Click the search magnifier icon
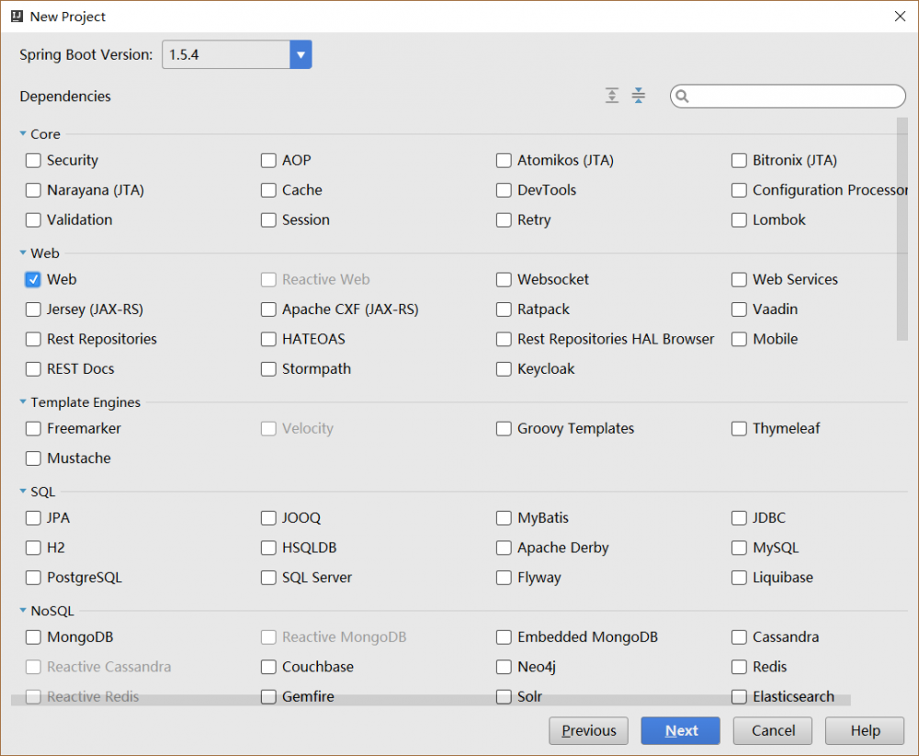 point(683,96)
